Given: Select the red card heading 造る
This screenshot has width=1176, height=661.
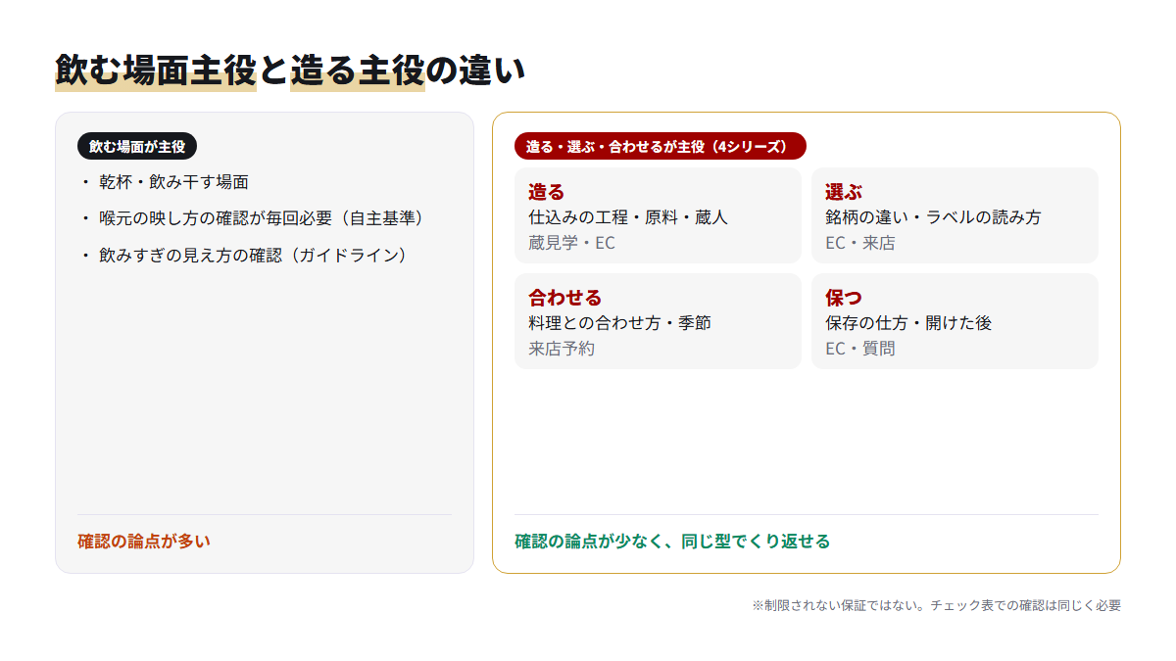Looking at the screenshot, I should (x=547, y=192).
